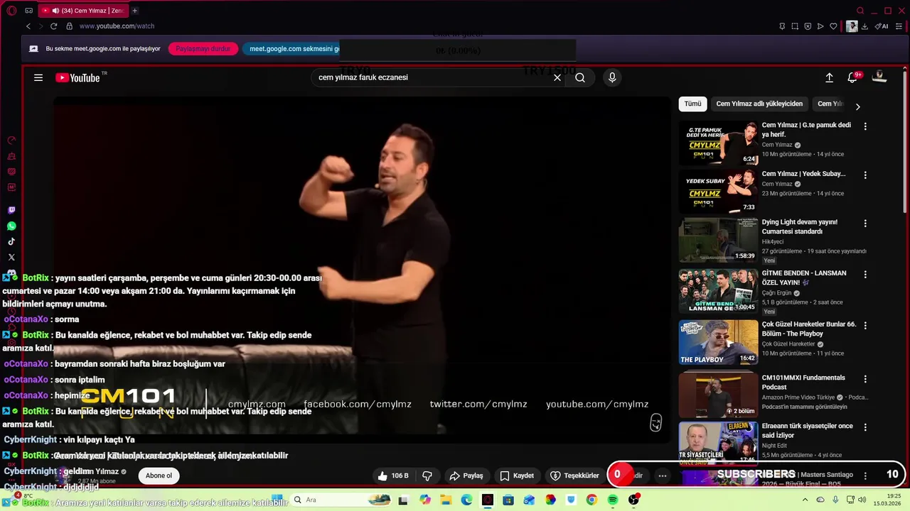Click Teşekkürler thanks button
The height and width of the screenshot is (511, 910).
pyautogui.click(x=574, y=476)
